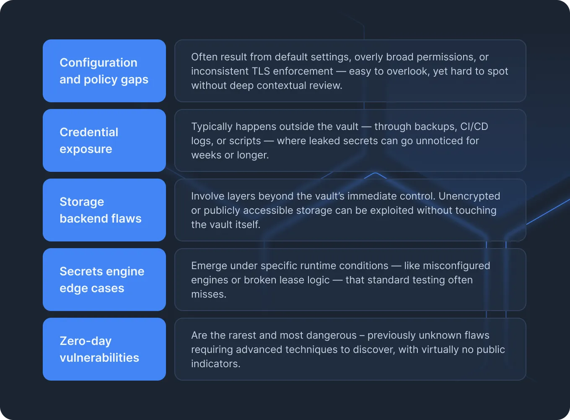570x420 pixels.
Task: Click 'misses.' text in secrets engine panel
Action: (x=209, y=294)
